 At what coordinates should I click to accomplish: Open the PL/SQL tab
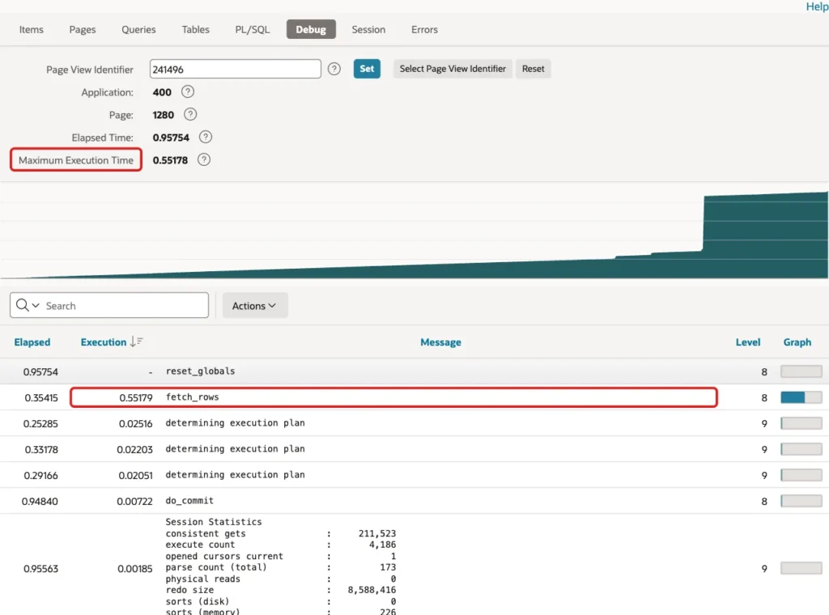pyautogui.click(x=253, y=30)
